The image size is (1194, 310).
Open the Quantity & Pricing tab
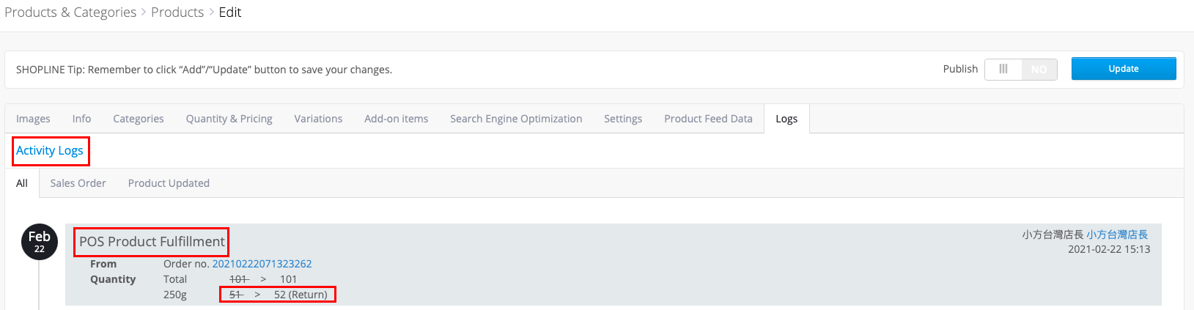(229, 119)
